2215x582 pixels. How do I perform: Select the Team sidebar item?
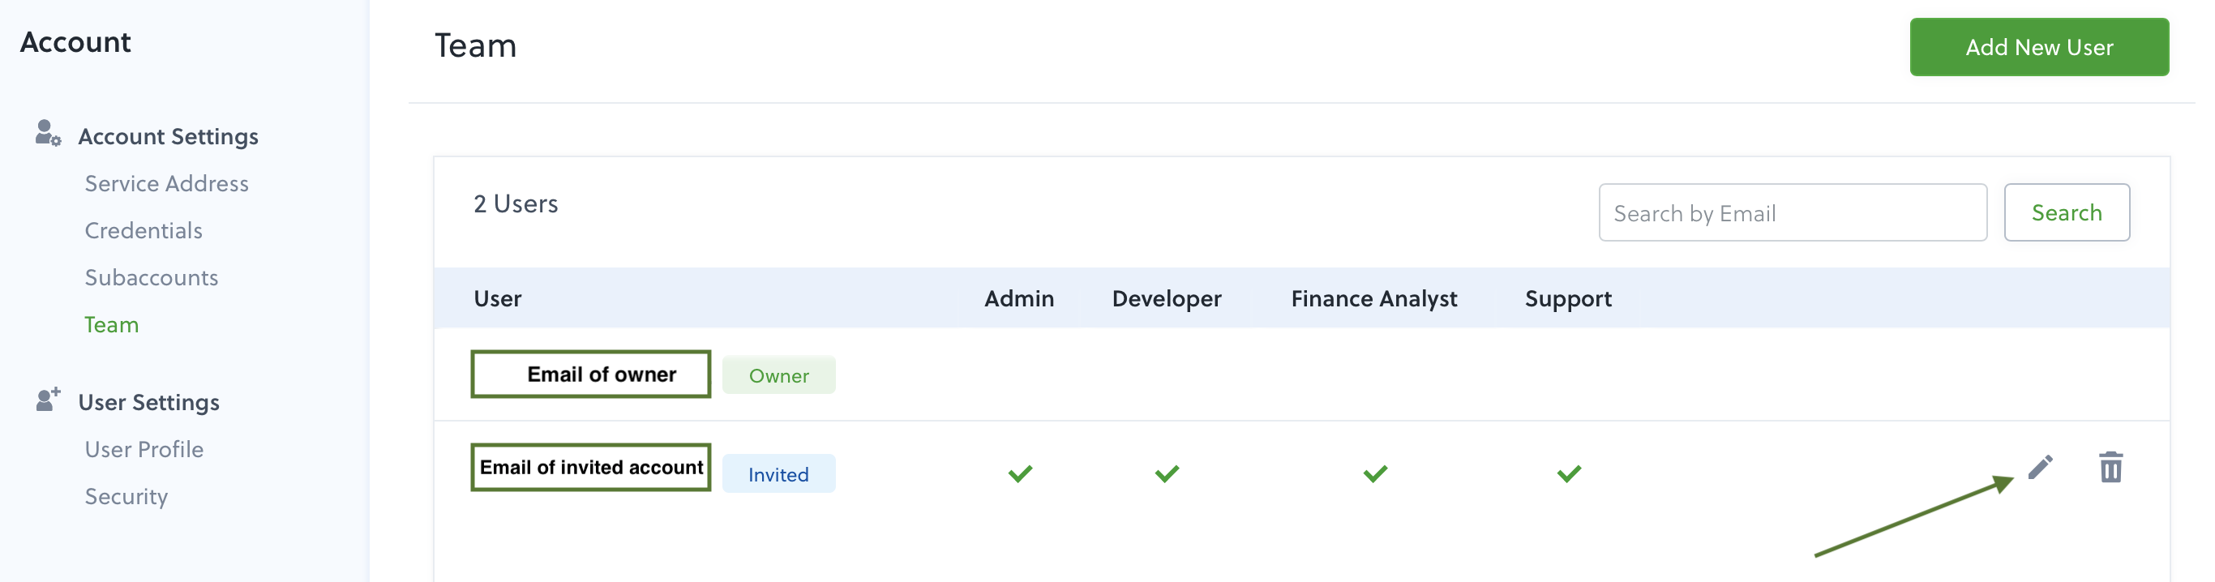pyautogui.click(x=112, y=325)
